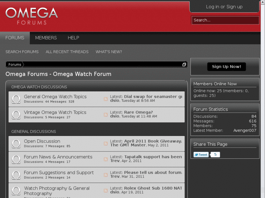The height and width of the screenshot is (198, 265).
Task: Click the Omega Forums logo
Action: tap(32, 16)
